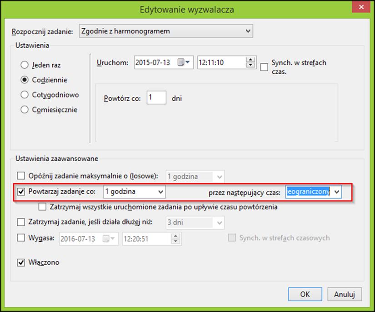Tick the Opóźnij zadanie maksymalnie o checkbox
The height and width of the screenshot is (312, 375).
pyautogui.click(x=21, y=176)
